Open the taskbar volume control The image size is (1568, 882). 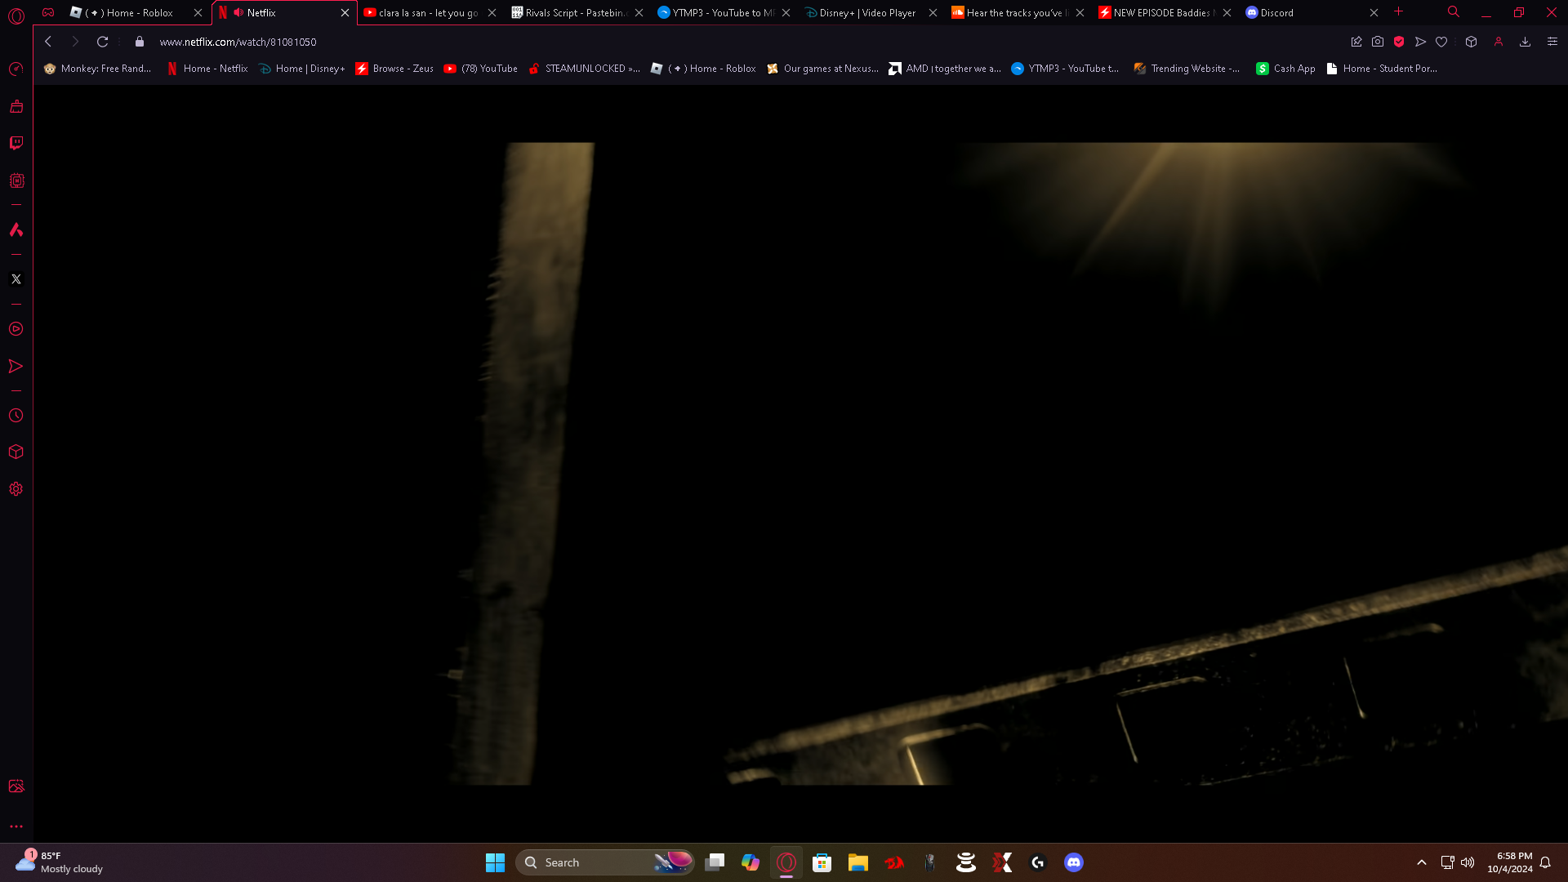[1468, 862]
